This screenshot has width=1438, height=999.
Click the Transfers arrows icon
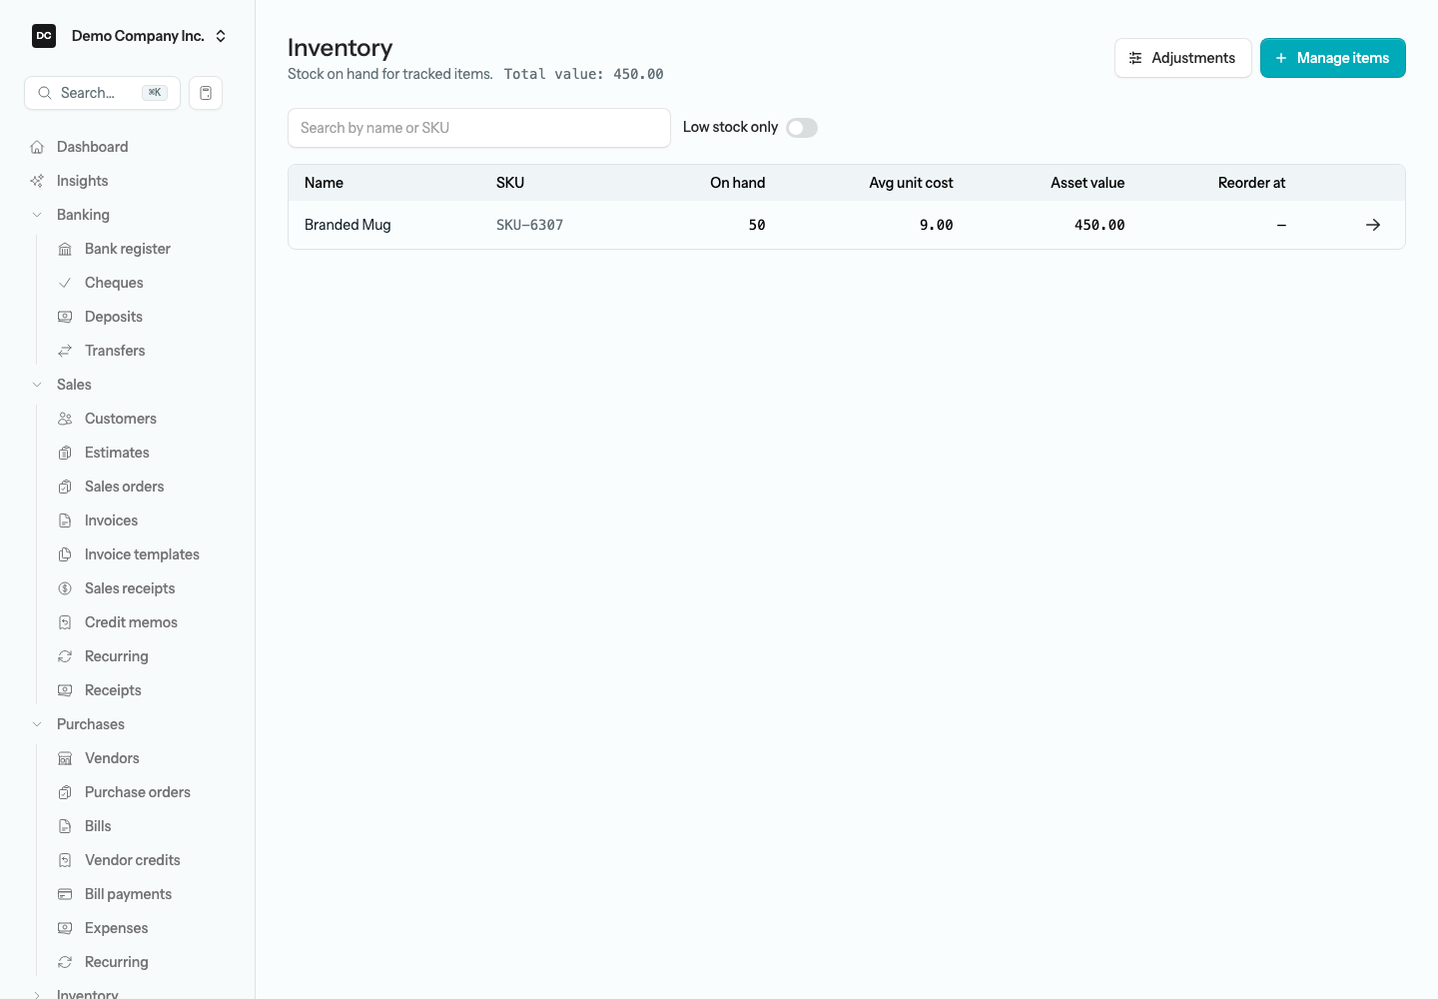pos(65,351)
